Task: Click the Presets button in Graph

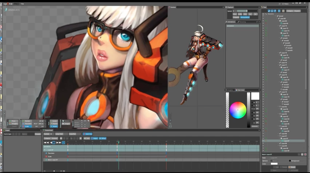Action: pos(38,134)
